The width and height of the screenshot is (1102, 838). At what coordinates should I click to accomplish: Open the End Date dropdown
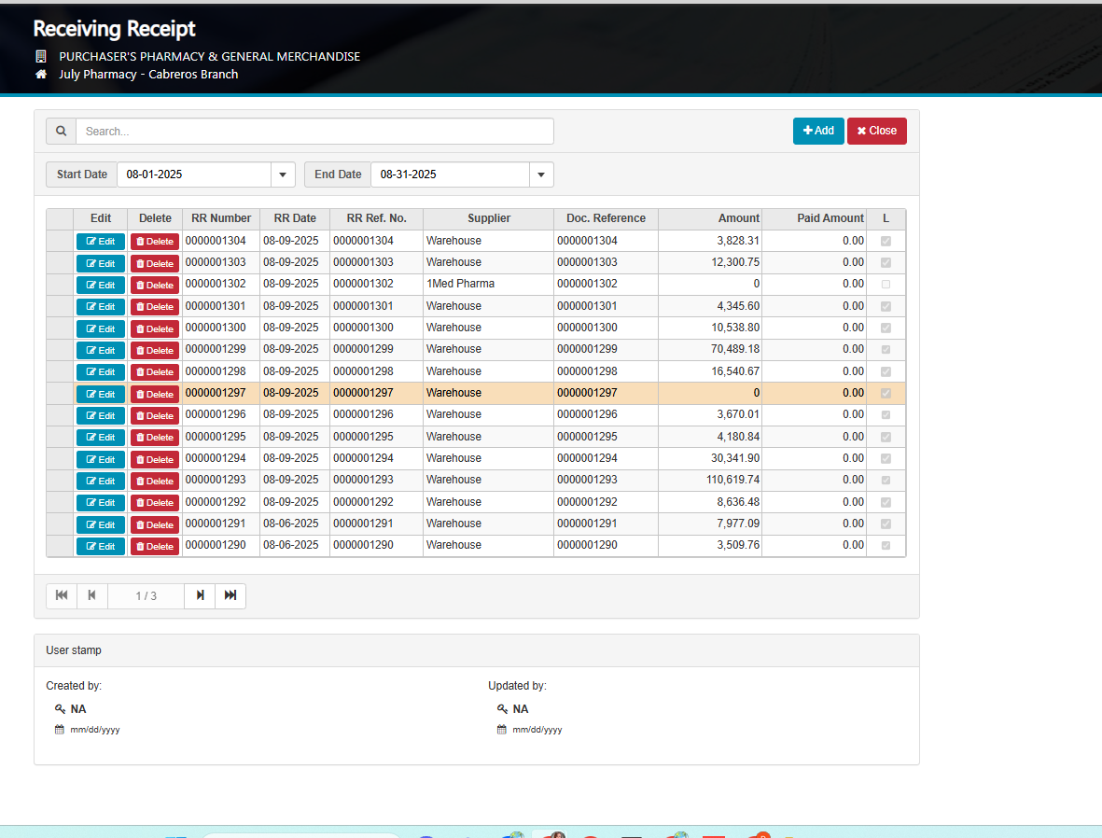point(541,175)
